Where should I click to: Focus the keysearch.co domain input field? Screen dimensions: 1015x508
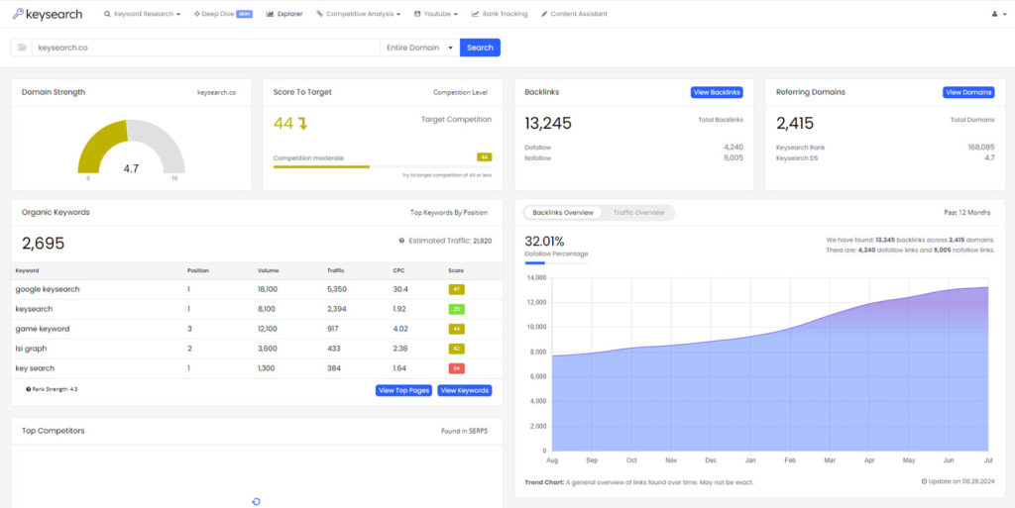pyautogui.click(x=205, y=48)
